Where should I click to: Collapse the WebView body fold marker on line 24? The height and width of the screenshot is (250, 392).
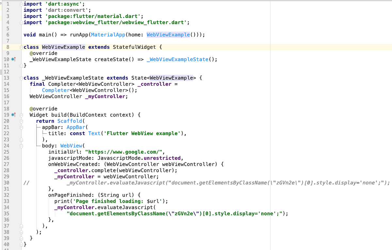pos(21,145)
